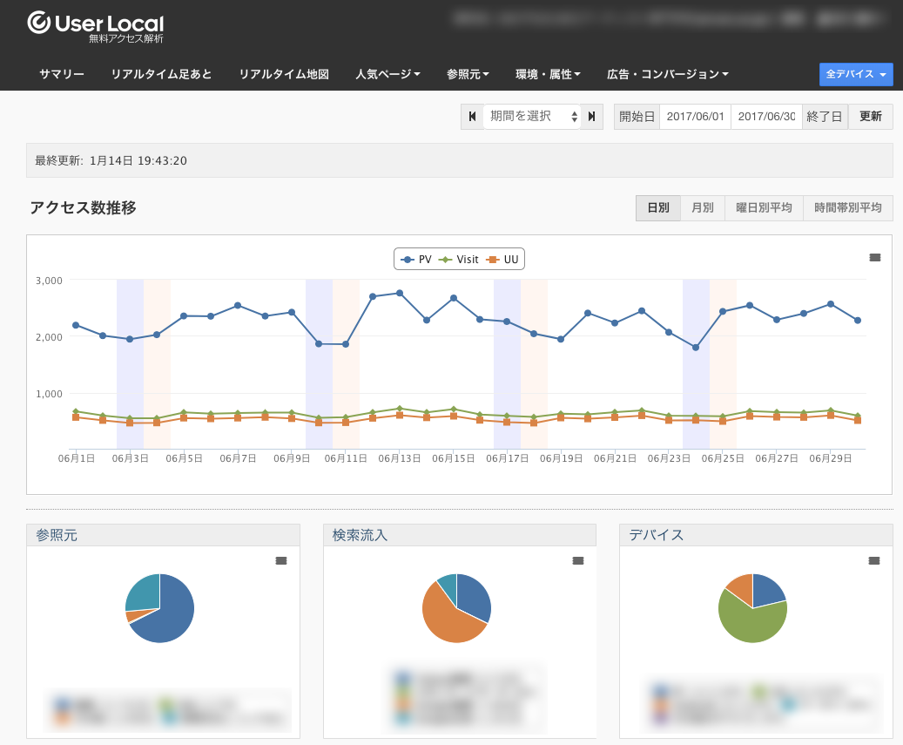Toggle UU series in chart legend
The width and height of the screenshot is (903, 745).
504,260
